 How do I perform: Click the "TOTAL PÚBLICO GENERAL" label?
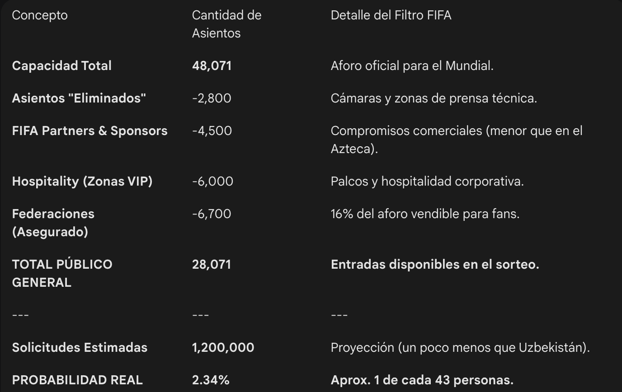(x=62, y=273)
